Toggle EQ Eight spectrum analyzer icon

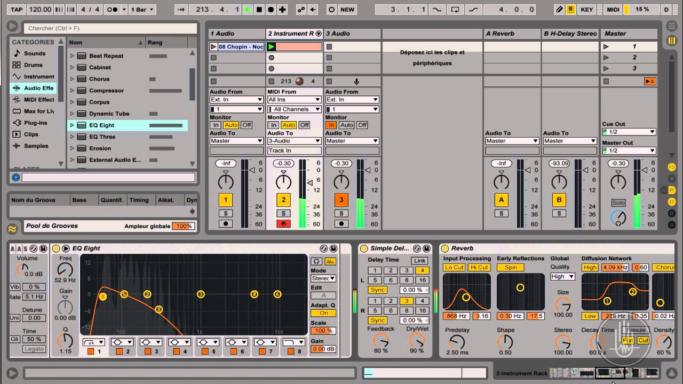coord(330,261)
